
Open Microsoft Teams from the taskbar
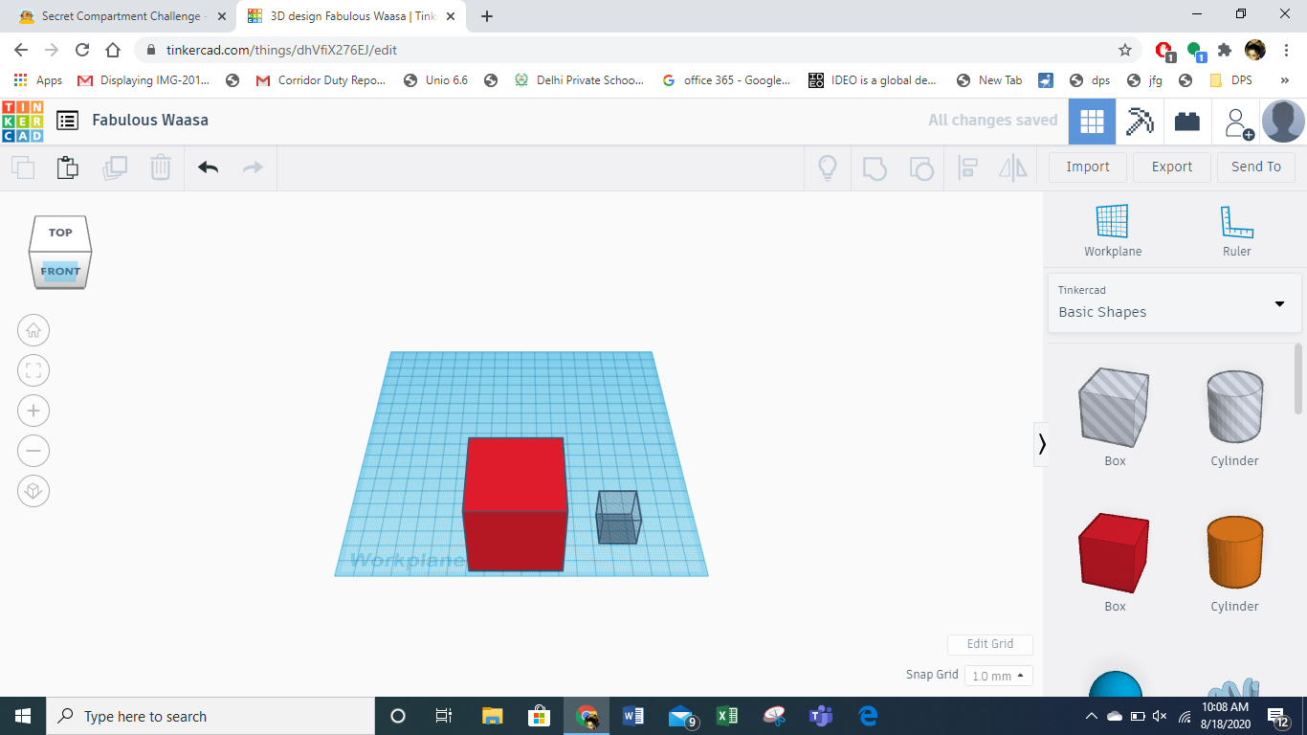tap(821, 716)
